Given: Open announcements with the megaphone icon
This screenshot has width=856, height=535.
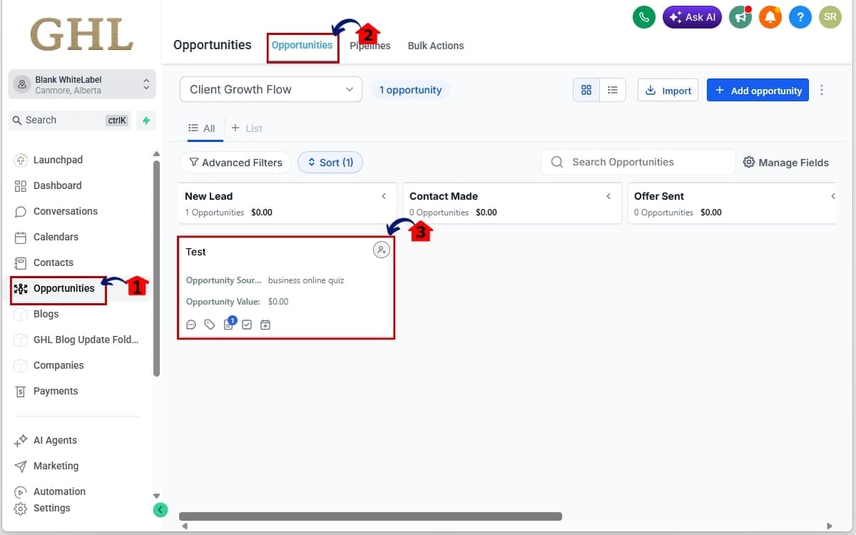Looking at the screenshot, I should [x=740, y=17].
